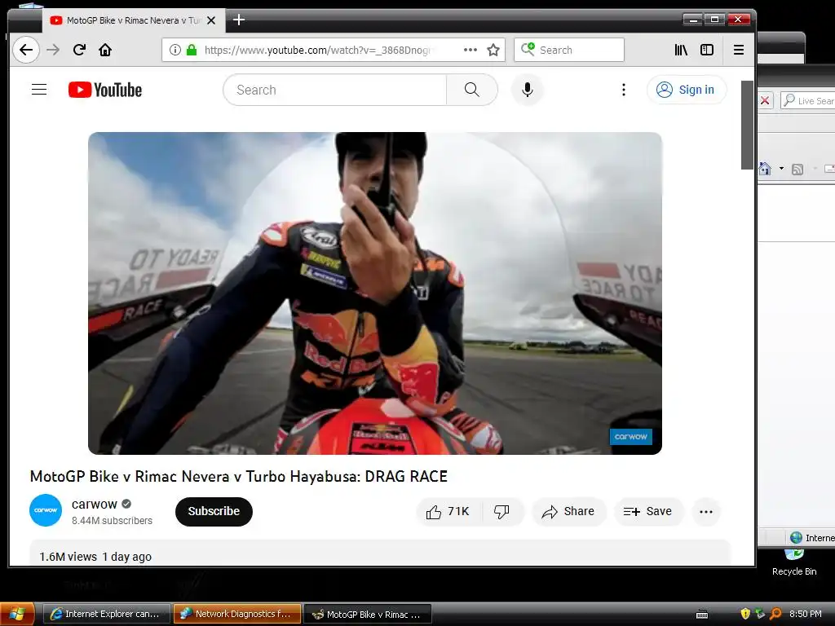This screenshot has height=626, width=835.
Task: Click the RSS feeds icon in Internet Explorer
Action: click(x=797, y=170)
